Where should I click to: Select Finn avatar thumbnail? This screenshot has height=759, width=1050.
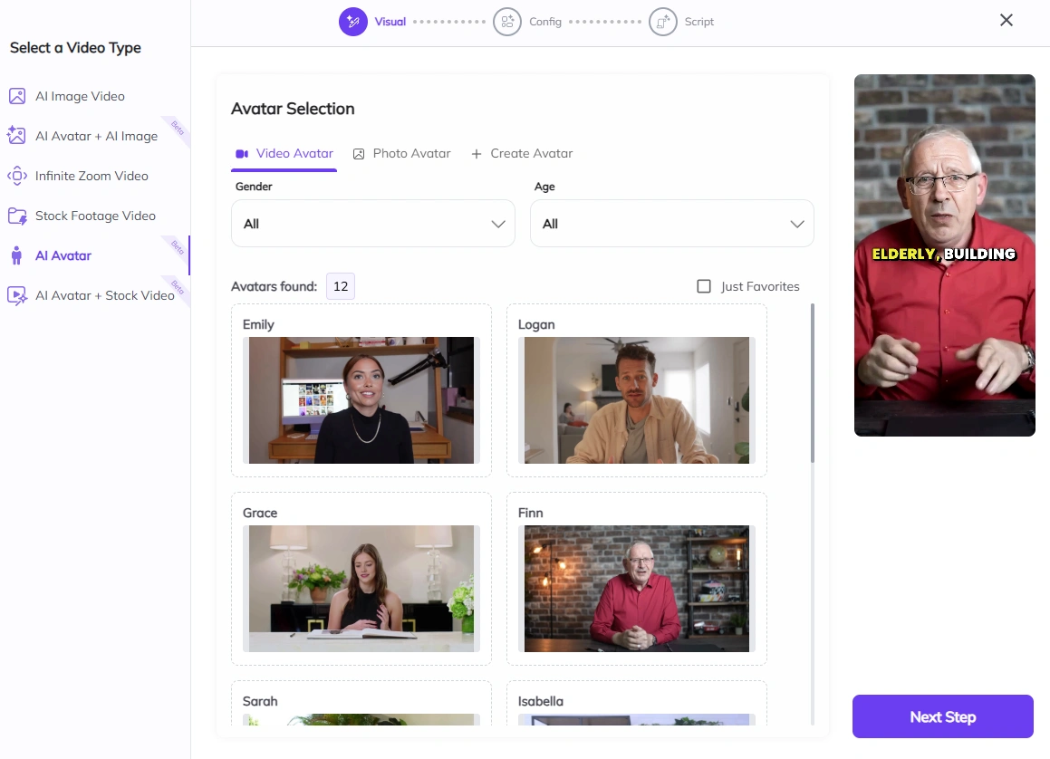tap(637, 589)
